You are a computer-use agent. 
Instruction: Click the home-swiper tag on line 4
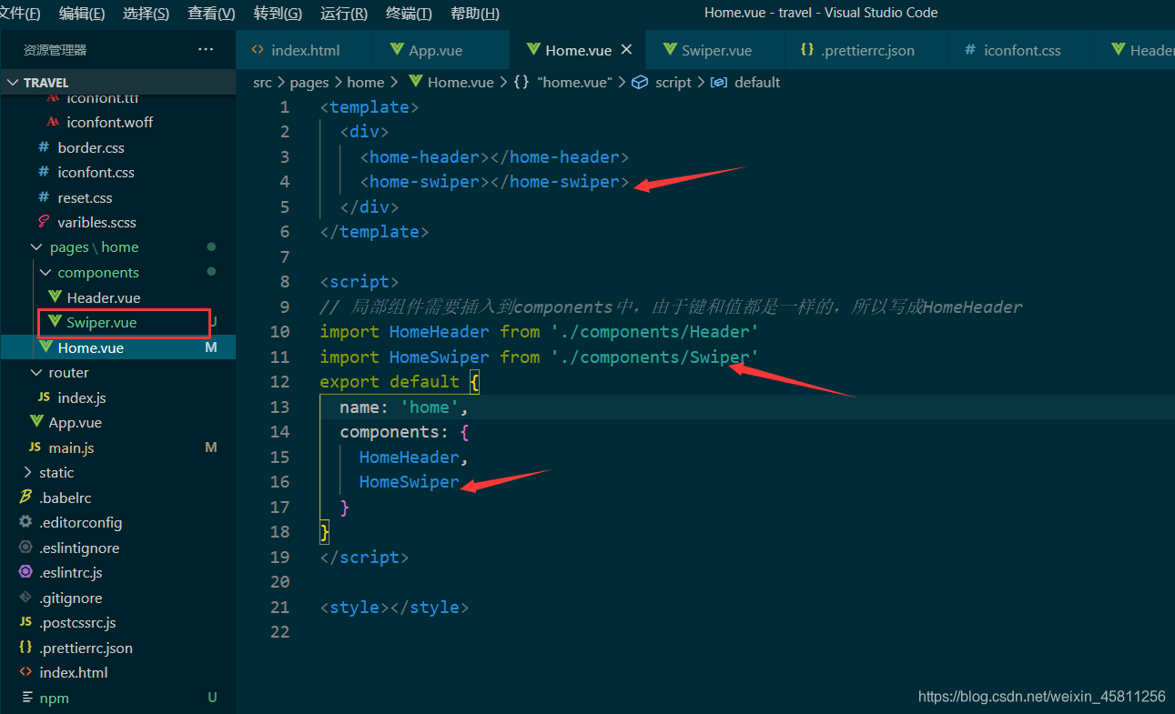point(494,182)
